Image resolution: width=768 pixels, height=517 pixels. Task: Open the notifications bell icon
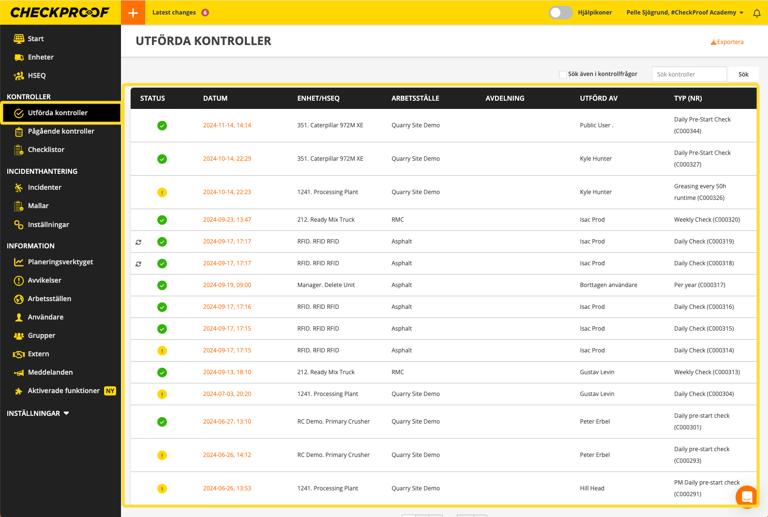tap(757, 13)
